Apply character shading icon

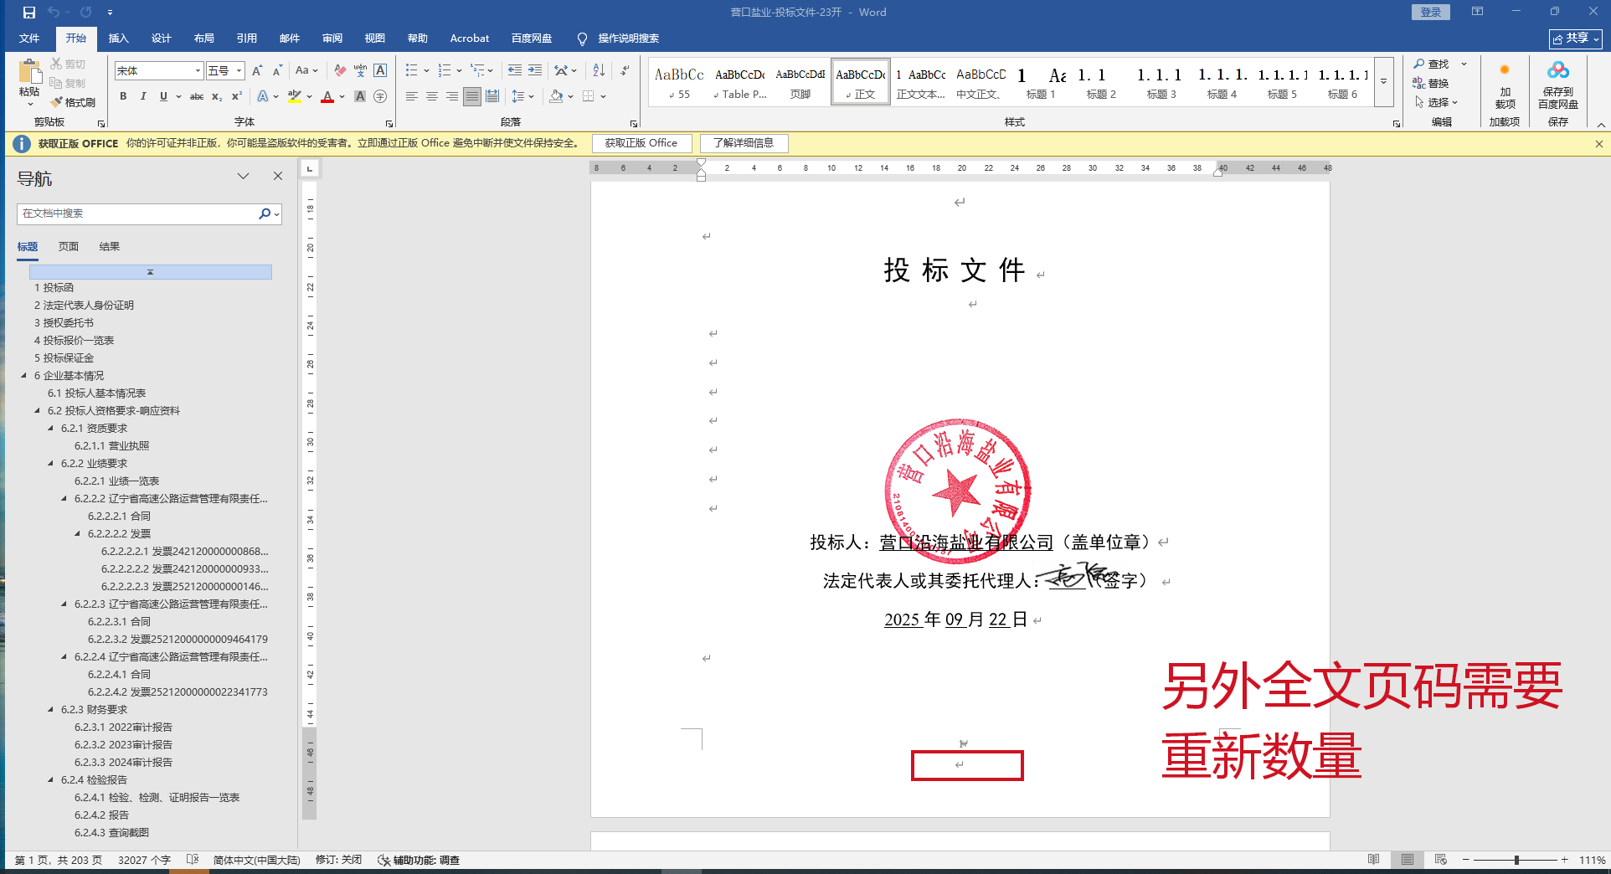[x=360, y=96]
